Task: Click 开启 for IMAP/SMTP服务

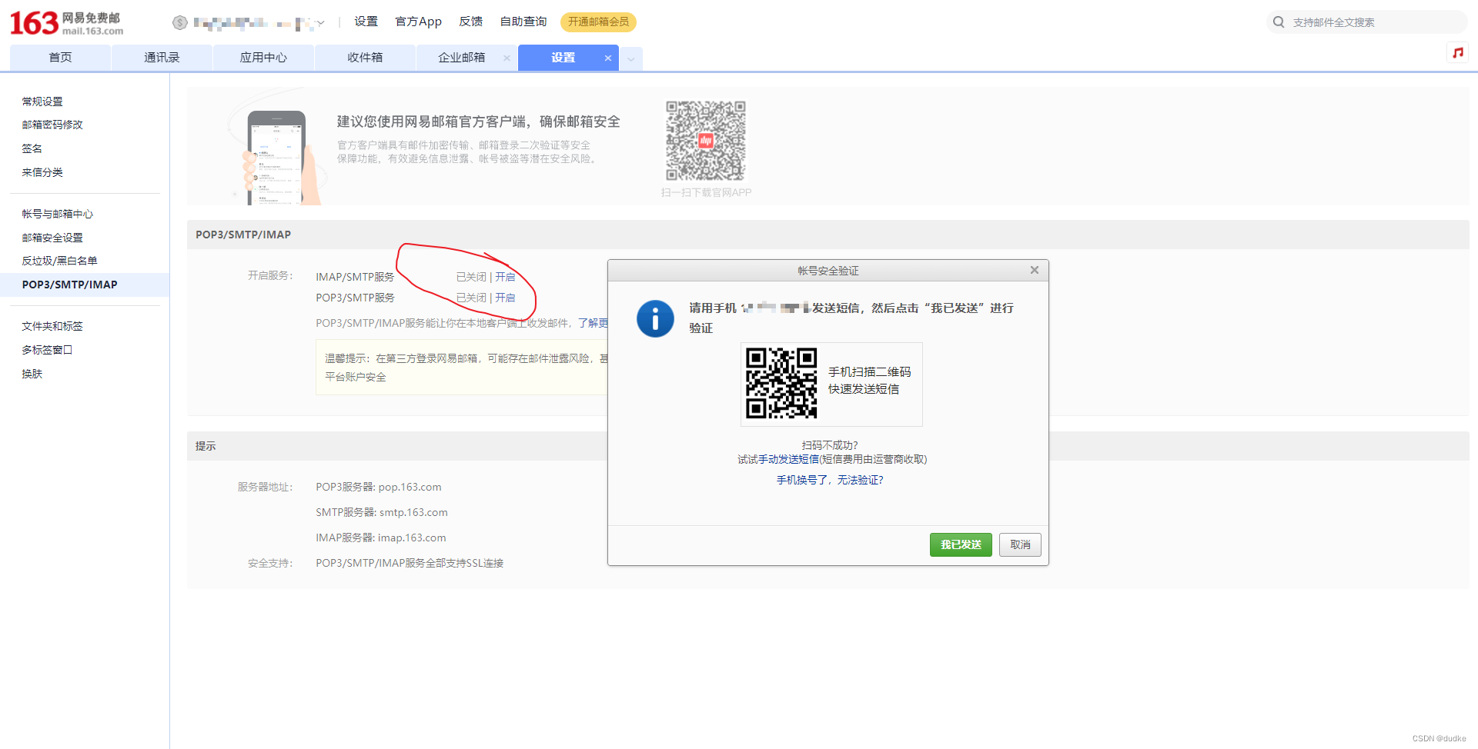Action: (505, 277)
